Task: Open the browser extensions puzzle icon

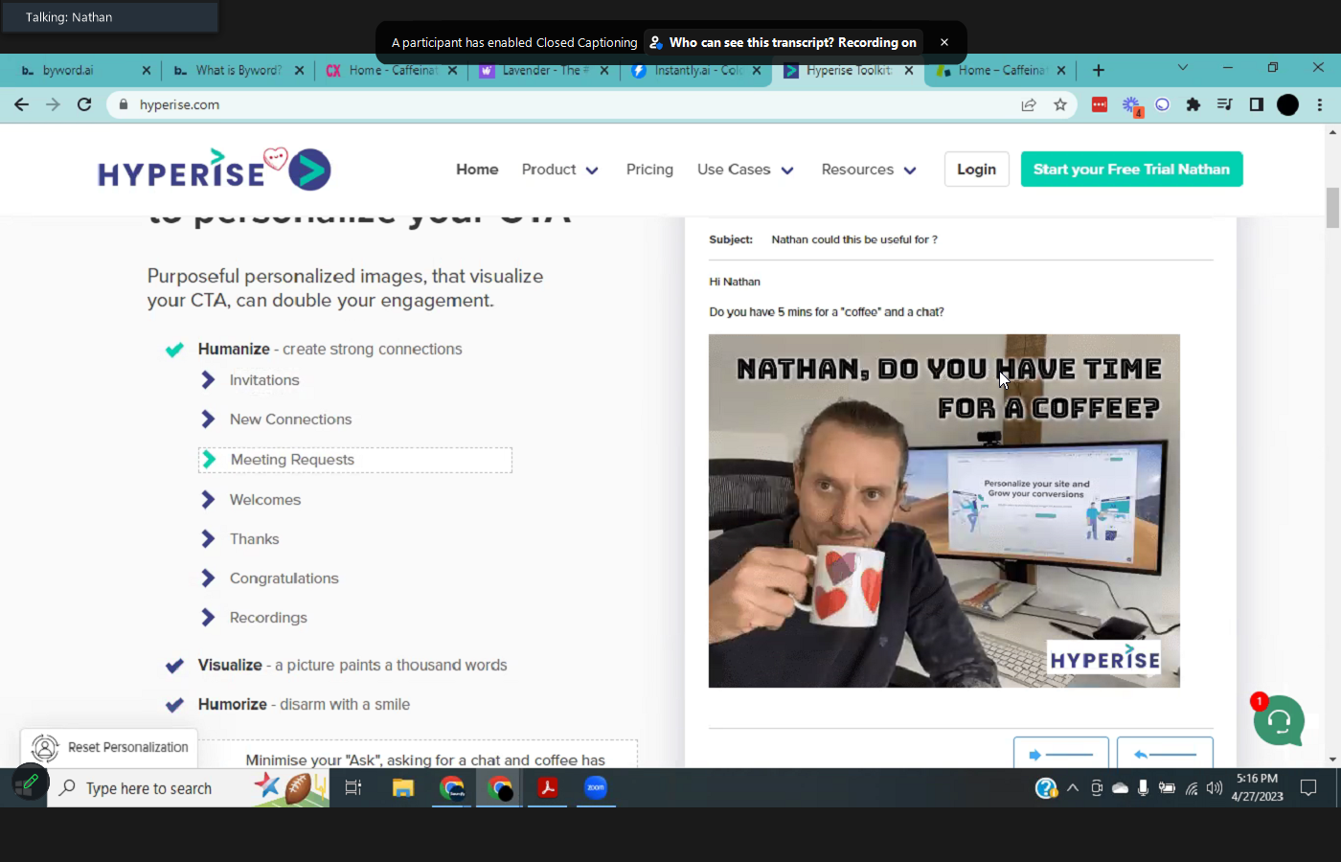Action: [x=1193, y=104]
